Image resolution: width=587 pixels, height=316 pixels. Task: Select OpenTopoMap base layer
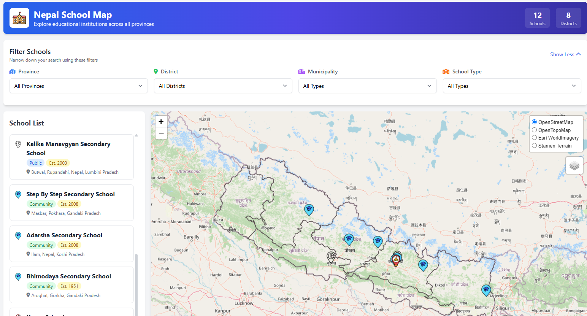click(534, 130)
